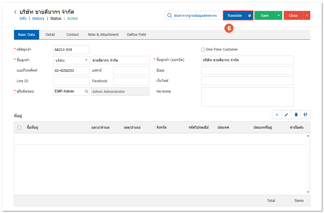Click the X icon next to Close
This screenshot has width=324, height=213.
(x=307, y=16)
